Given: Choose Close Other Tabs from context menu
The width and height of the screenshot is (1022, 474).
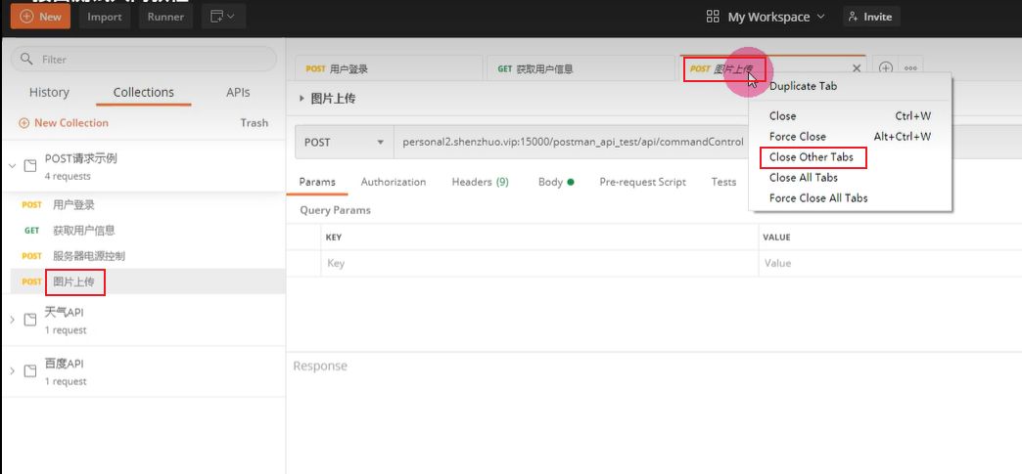Looking at the screenshot, I should pos(811,157).
